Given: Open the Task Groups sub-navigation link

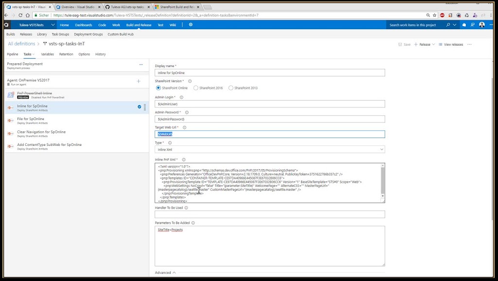Looking at the screenshot, I should point(60,35).
